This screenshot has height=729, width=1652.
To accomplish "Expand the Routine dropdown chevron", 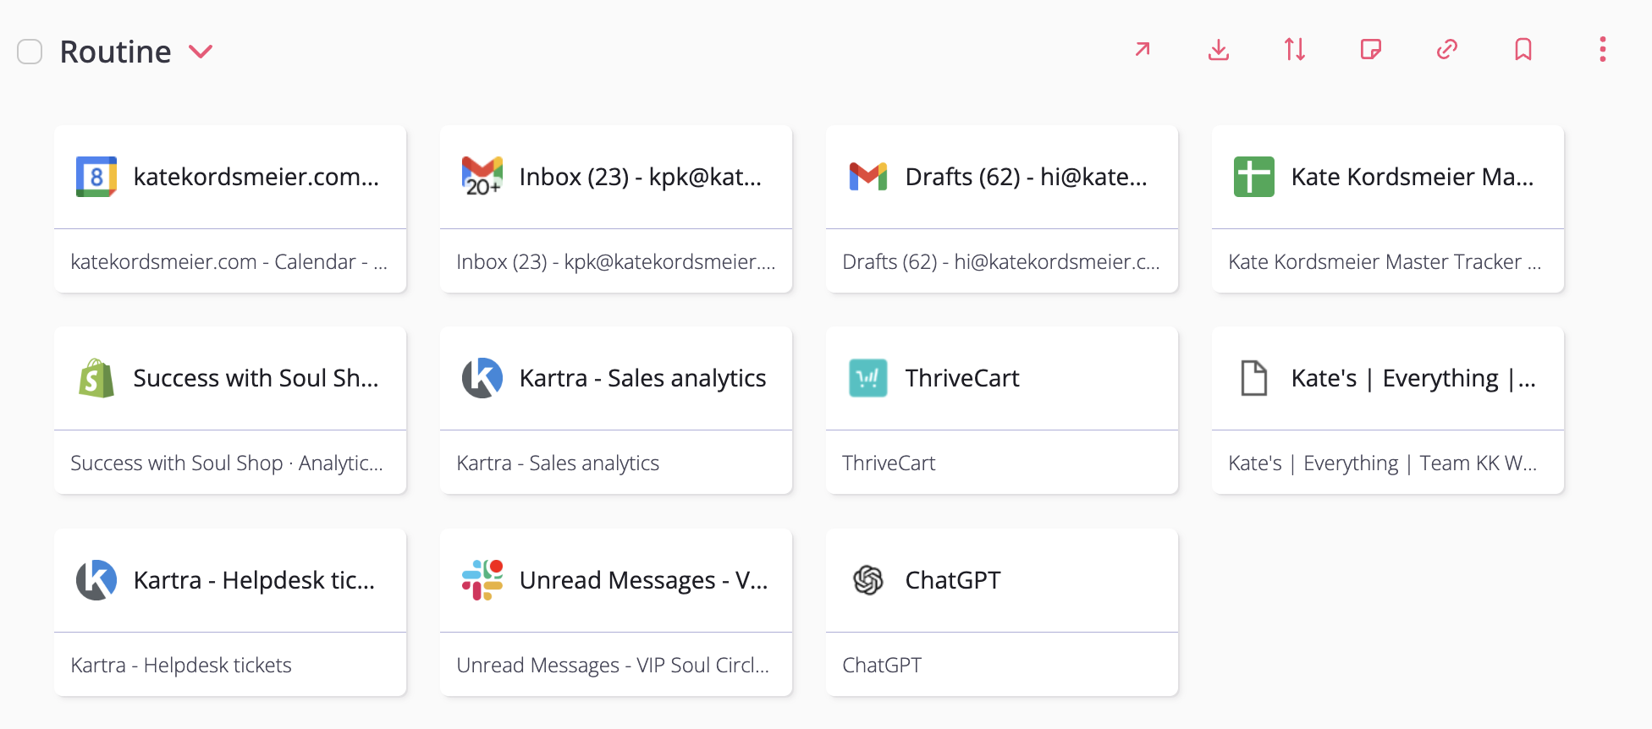I will click(201, 52).
